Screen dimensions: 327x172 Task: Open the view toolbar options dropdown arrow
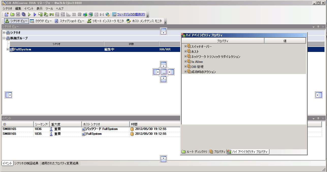[x=166, y=22]
